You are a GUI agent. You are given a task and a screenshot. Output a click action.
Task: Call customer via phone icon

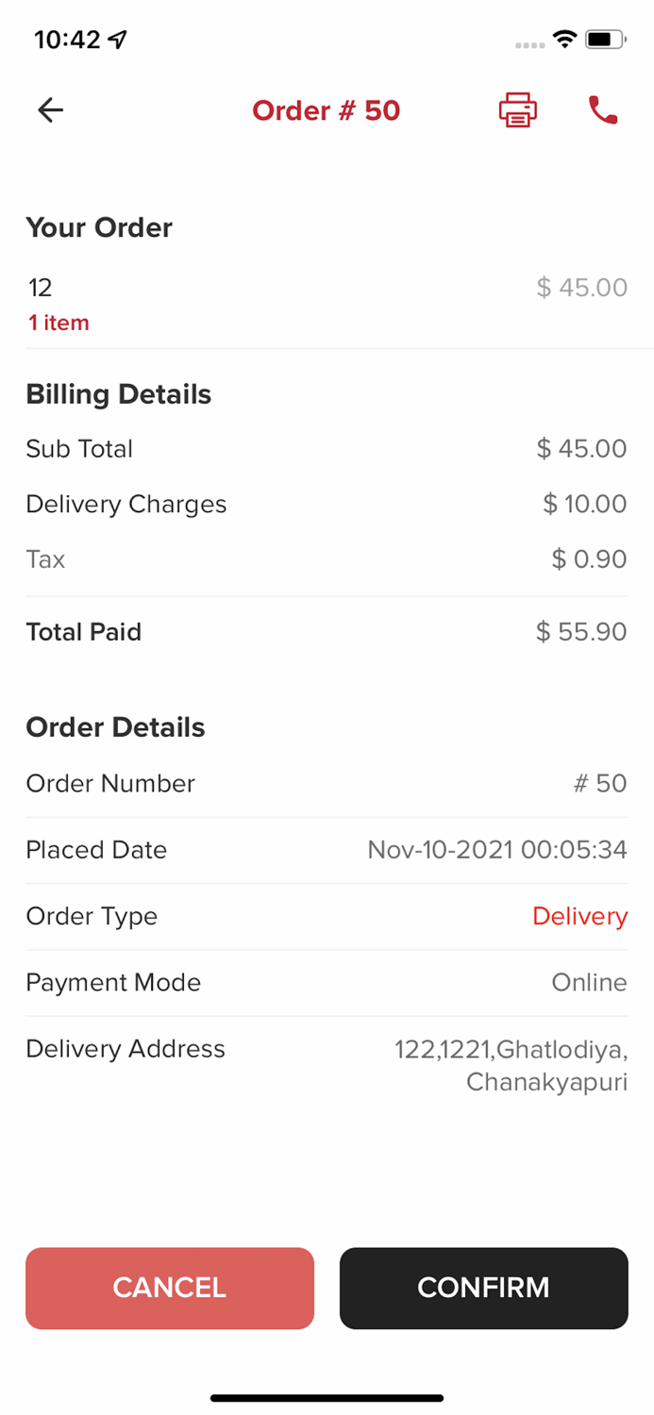[x=603, y=110]
